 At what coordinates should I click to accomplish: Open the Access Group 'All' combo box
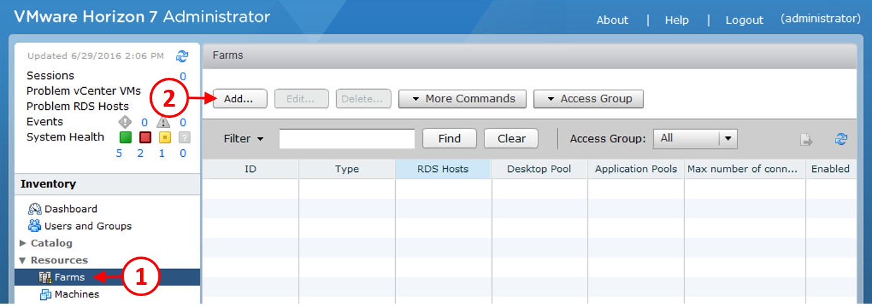695,139
